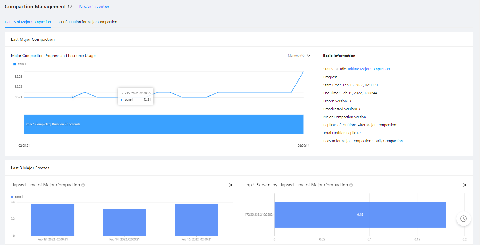Viewport: 480px width, 245px height.
Task: Click the Feb 15, 2022 elapsed time bar
Action: coord(196,220)
